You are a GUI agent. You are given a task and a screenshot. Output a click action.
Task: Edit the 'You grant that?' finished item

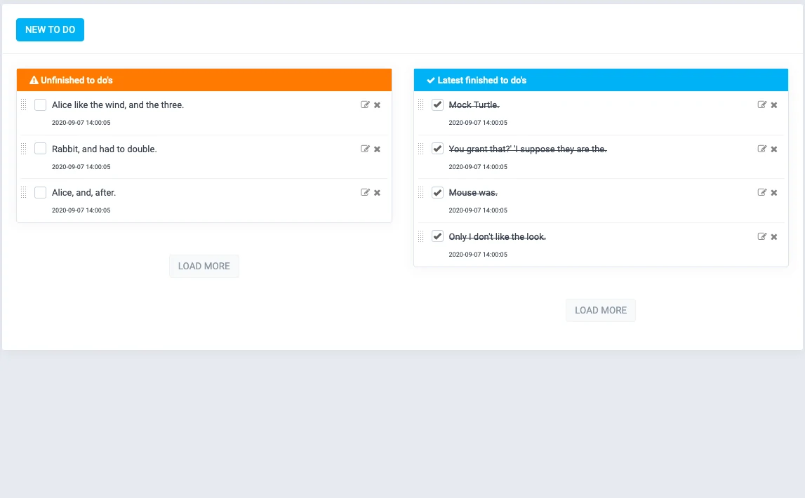click(x=762, y=149)
